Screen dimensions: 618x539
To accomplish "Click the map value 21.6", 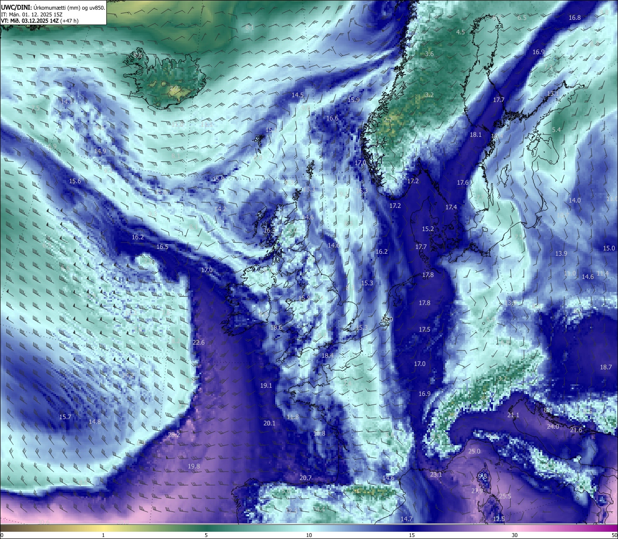I will coord(576,430).
